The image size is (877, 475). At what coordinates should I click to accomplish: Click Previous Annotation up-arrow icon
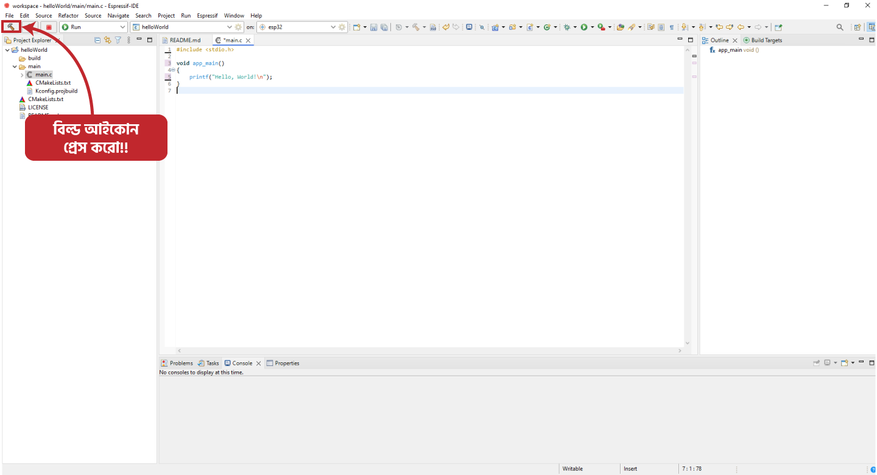[x=702, y=27]
